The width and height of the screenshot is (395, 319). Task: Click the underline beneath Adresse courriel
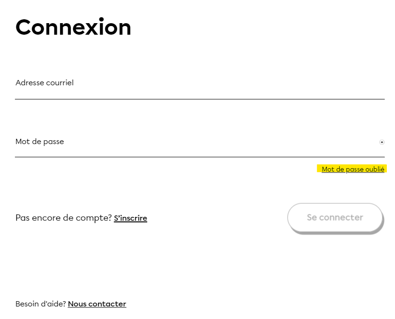199,99
